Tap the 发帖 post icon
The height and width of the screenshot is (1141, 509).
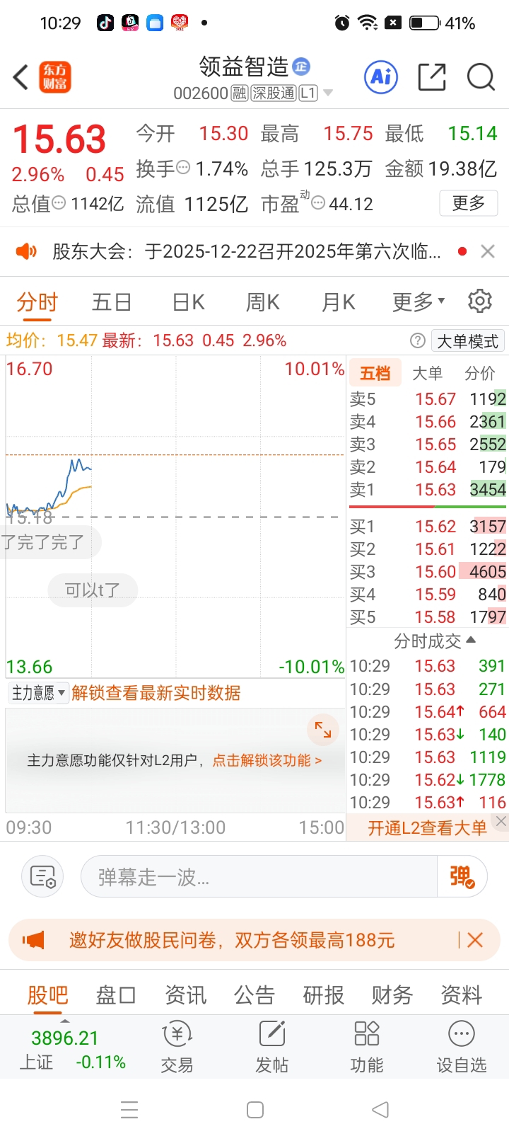[271, 1046]
